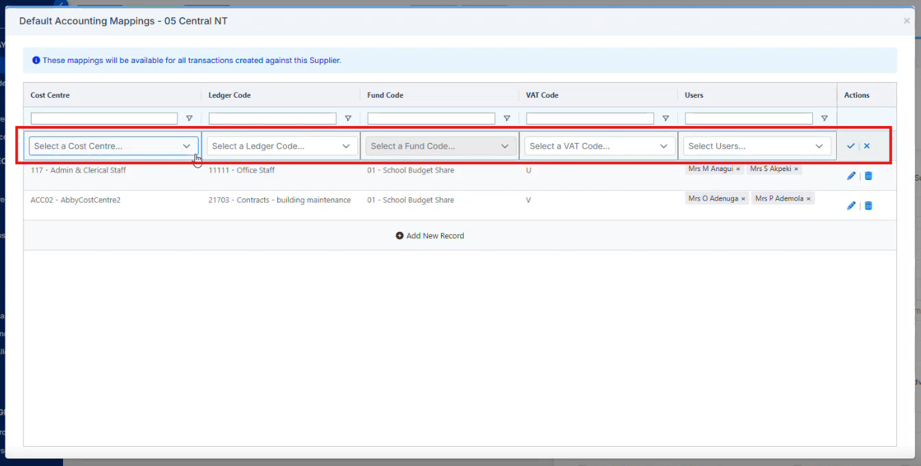921x466 pixels.
Task: Edit the 117 - Admin & Clerical Staff mapping
Action: (851, 176)
